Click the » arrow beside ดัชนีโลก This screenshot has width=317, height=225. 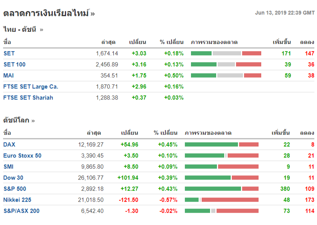33,121
